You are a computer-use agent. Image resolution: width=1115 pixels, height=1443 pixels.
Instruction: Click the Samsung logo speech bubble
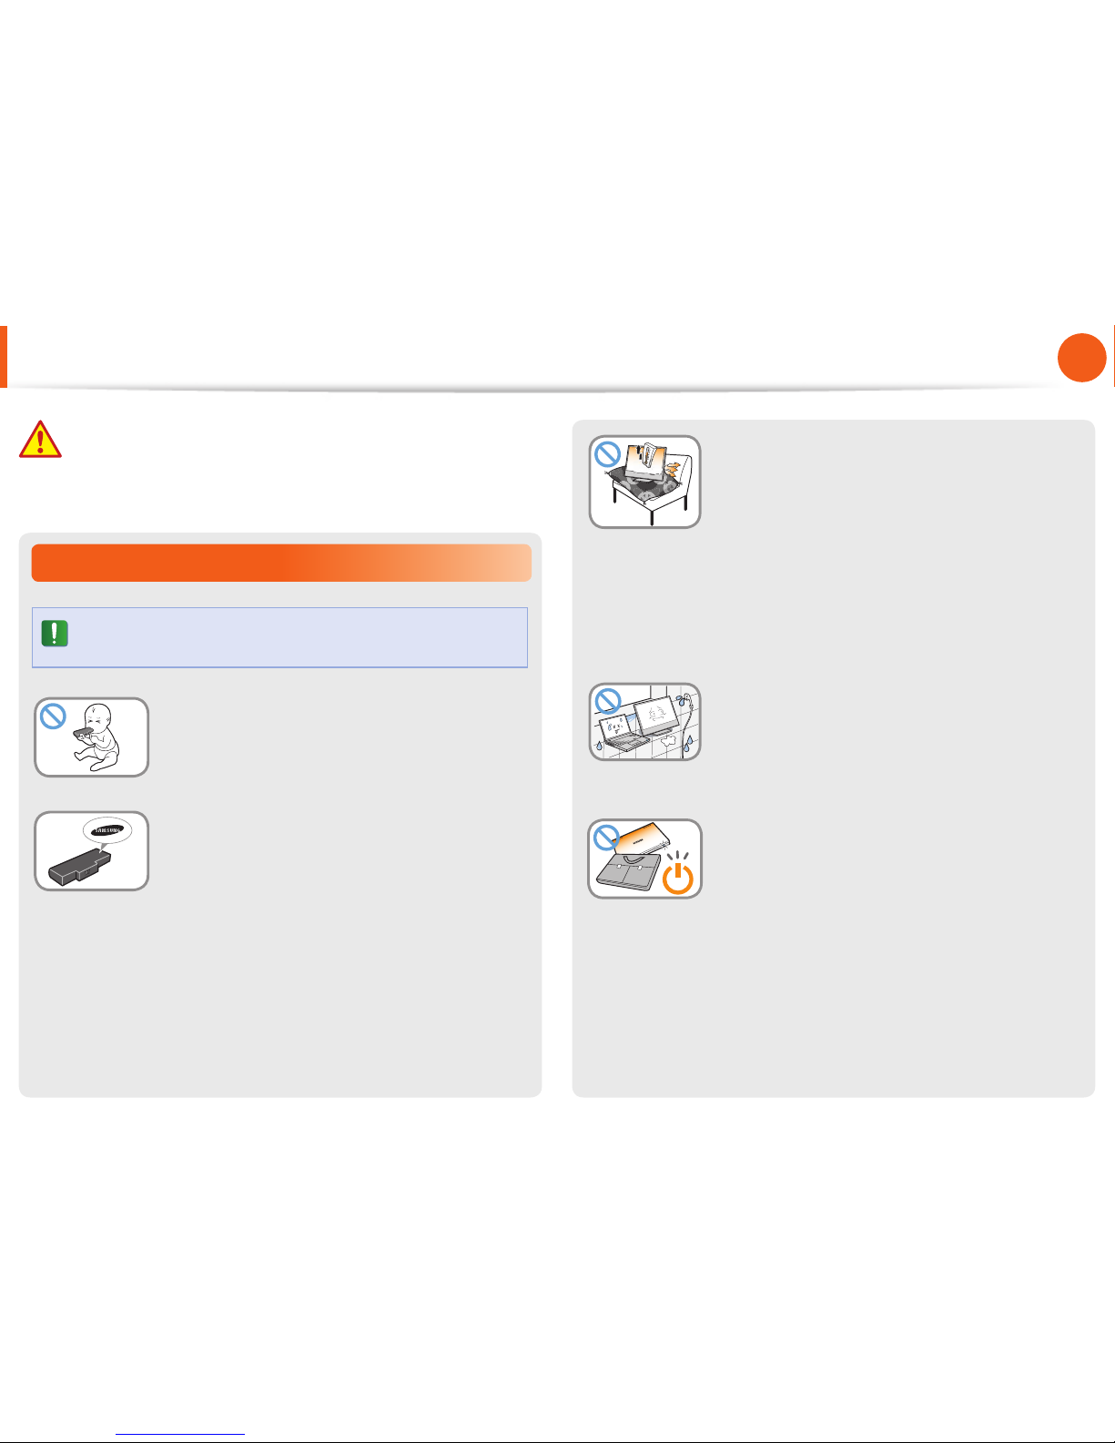pos(106,830)
